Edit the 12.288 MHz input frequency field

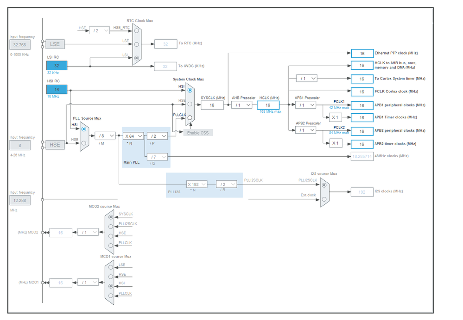tap(20, 200)
